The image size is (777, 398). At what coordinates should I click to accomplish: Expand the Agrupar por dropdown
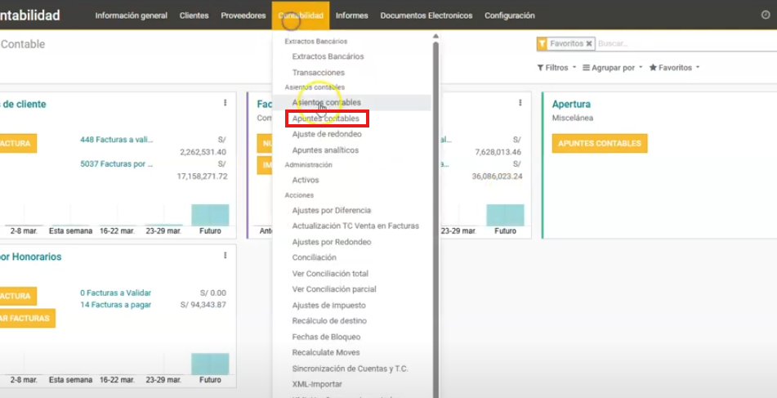(x=613, y=68)
